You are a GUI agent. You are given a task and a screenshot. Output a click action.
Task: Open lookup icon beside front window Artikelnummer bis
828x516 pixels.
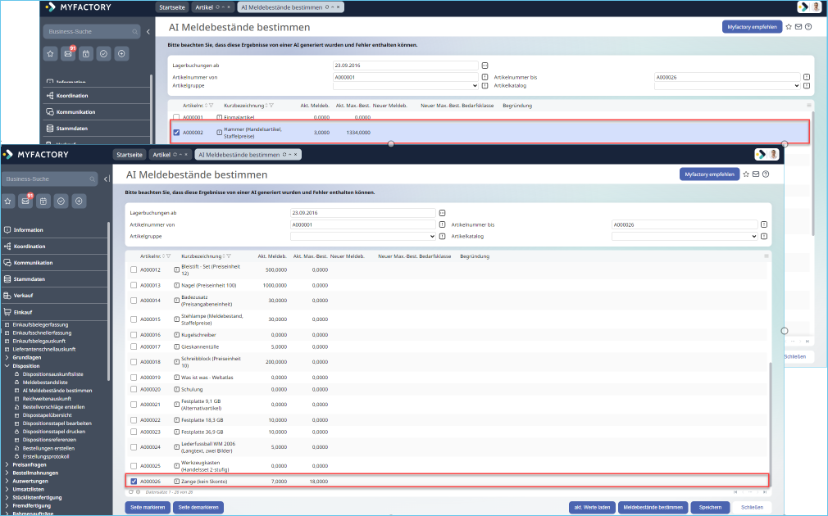click(x=764, y=224)
